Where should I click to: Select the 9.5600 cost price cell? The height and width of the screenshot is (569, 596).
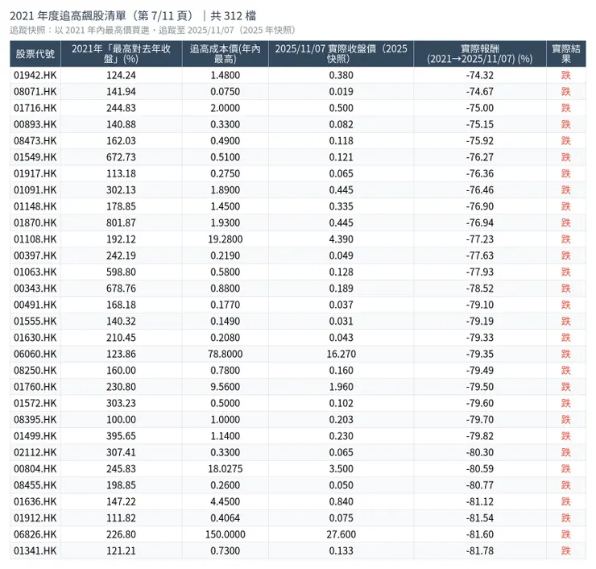pyautogui.click(x=225, y=386)
